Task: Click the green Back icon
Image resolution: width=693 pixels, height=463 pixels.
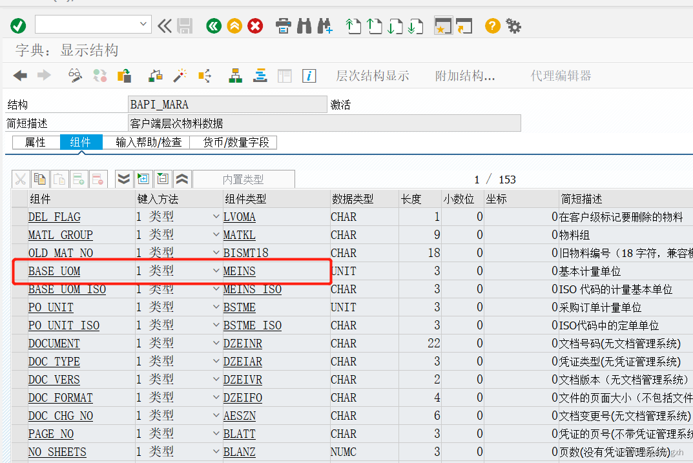Action: click(214, 26)
